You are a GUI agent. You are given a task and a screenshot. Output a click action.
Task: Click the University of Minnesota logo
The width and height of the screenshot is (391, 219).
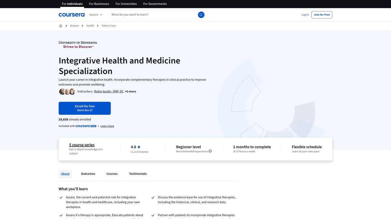[78, 44]
